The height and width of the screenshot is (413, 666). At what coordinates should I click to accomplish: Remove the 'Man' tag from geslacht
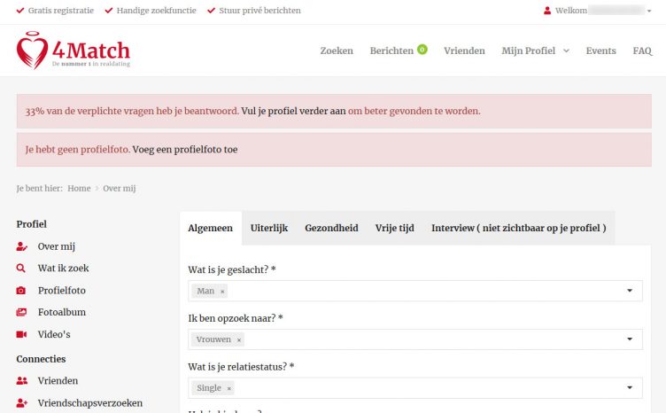[x=222, y=292]
